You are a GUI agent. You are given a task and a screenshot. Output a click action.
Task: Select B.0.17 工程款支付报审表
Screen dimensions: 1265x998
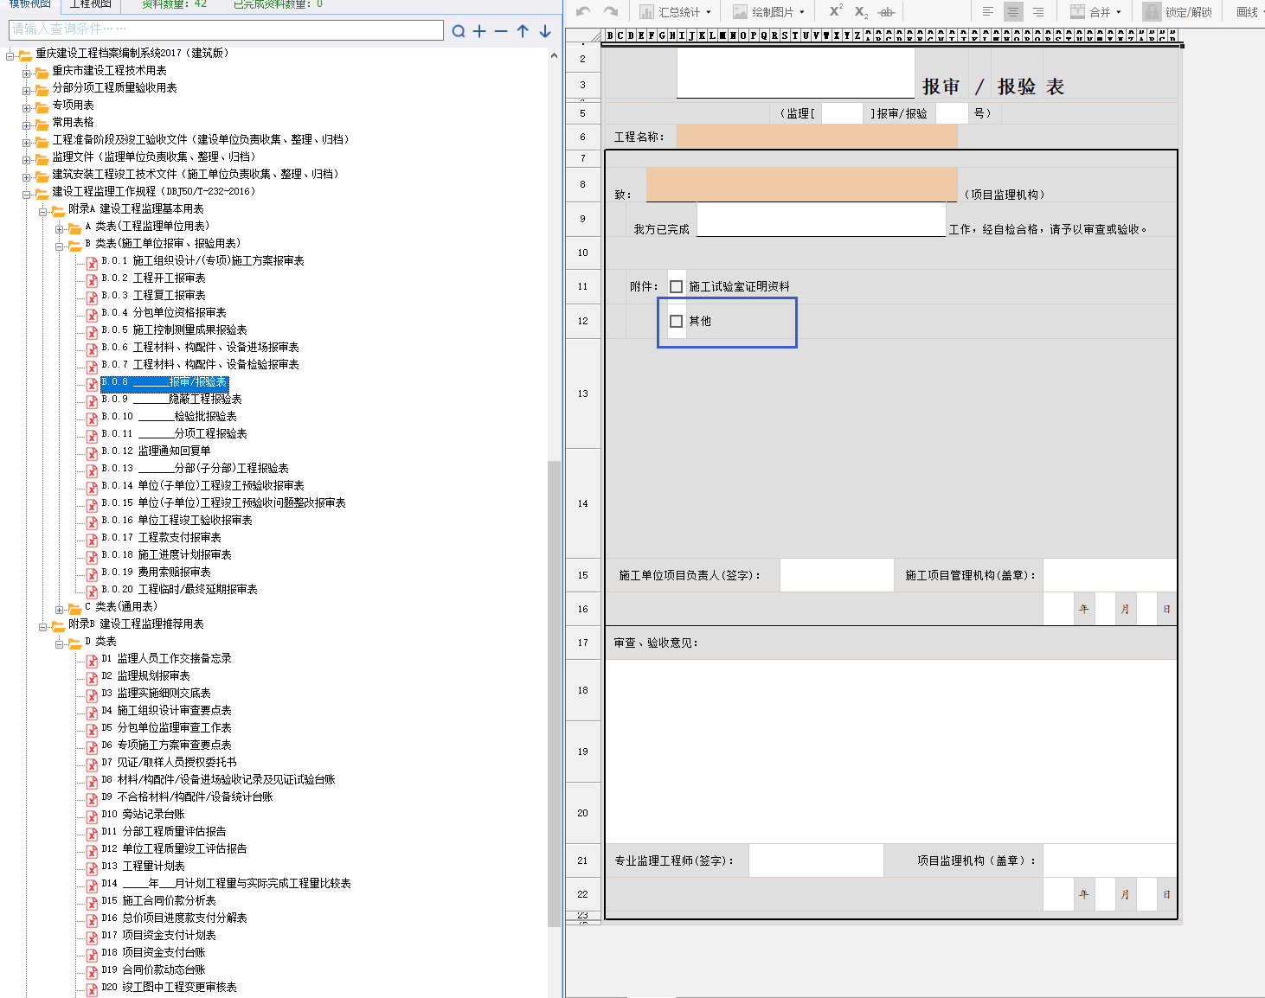click(x=161, y=537)
